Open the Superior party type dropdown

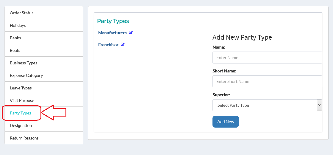tap(267, 105)
